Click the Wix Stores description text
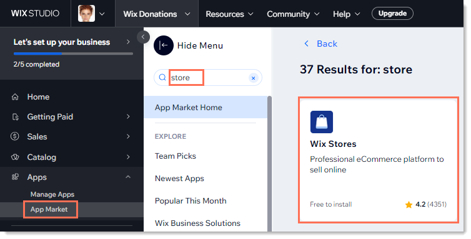Image resolution: width=471 pixels, height=239 pixels. point(377,164)
